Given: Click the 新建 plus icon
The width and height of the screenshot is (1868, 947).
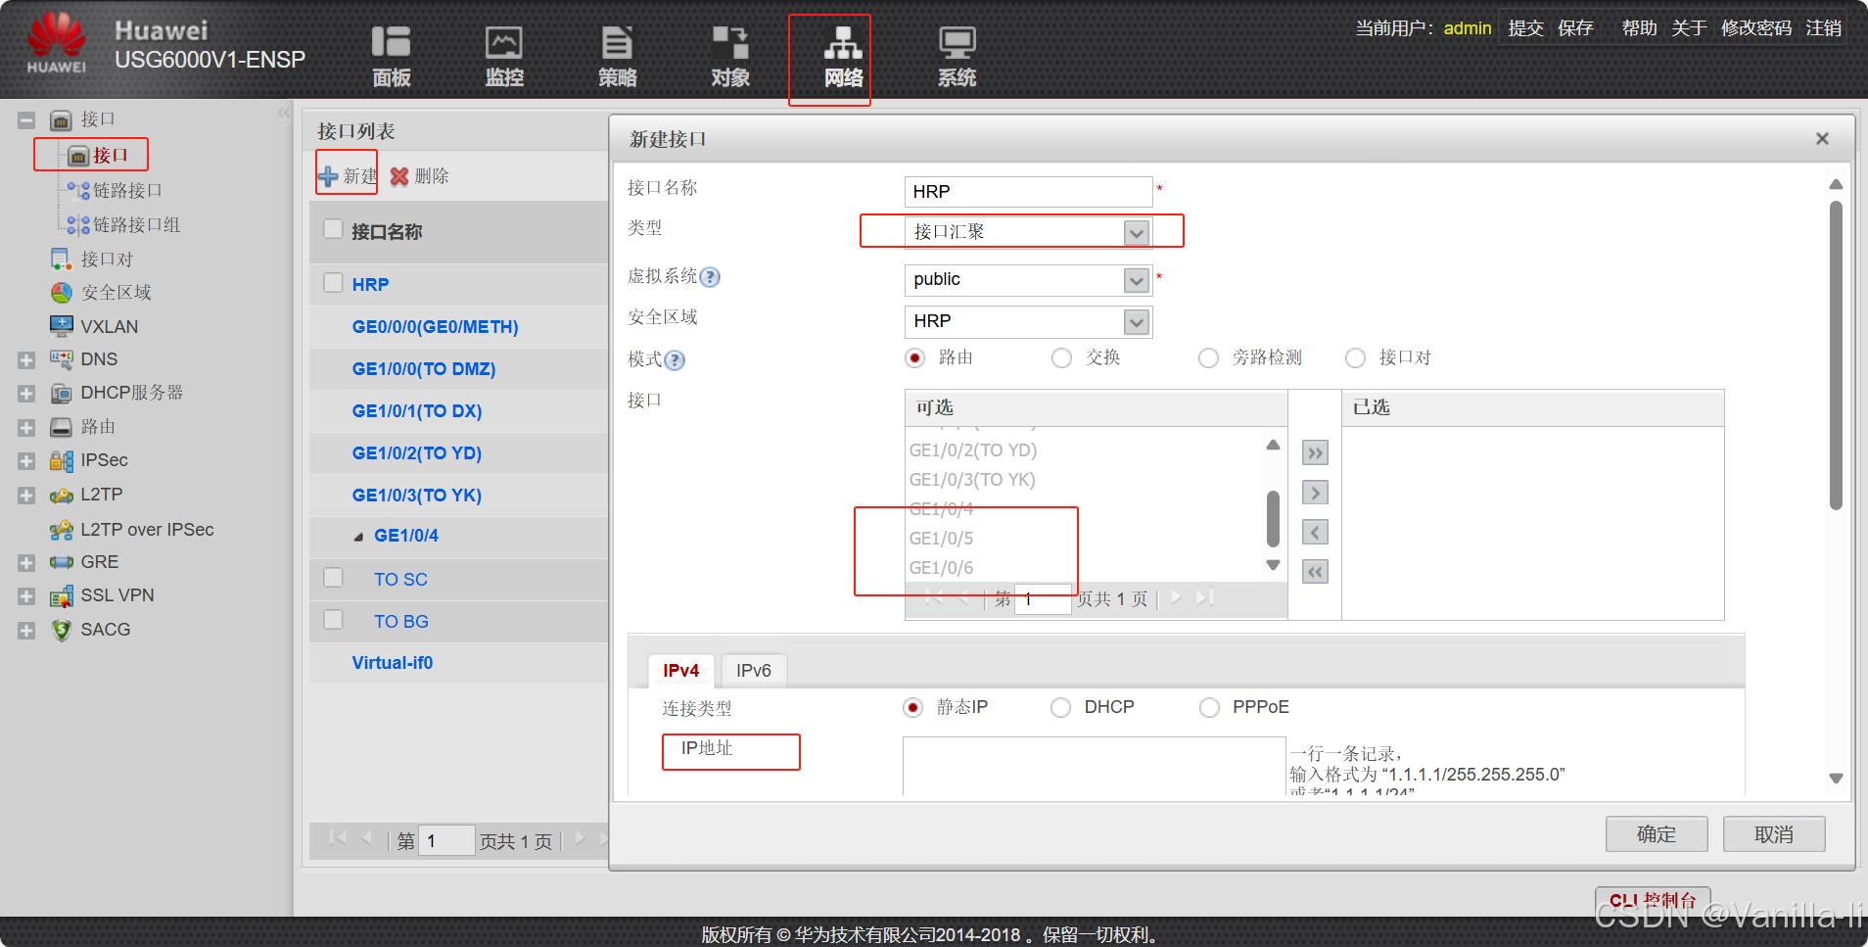Looking at the screenshot, I should [328, 176].
